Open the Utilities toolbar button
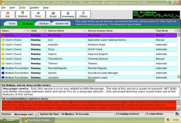Image resolution: width=181 pixels, height=123 pixels. click(83, 15)
